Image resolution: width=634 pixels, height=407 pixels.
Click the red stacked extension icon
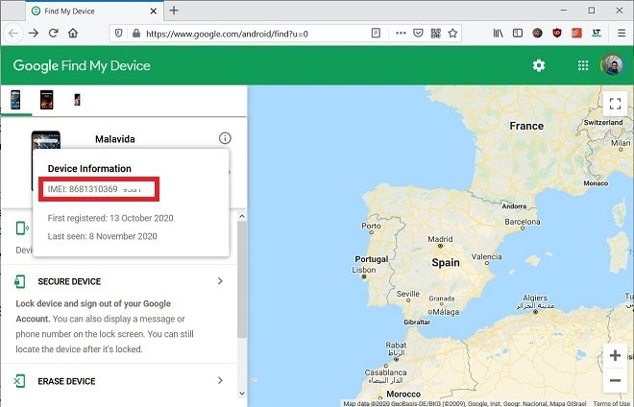[x=576, y=34]
